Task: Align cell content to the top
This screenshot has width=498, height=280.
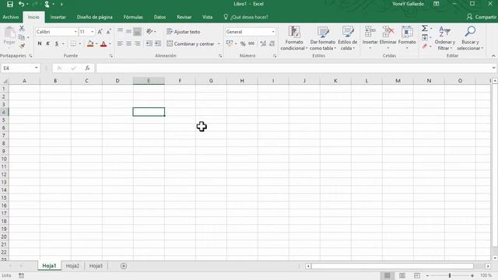Action: point(120,31)
